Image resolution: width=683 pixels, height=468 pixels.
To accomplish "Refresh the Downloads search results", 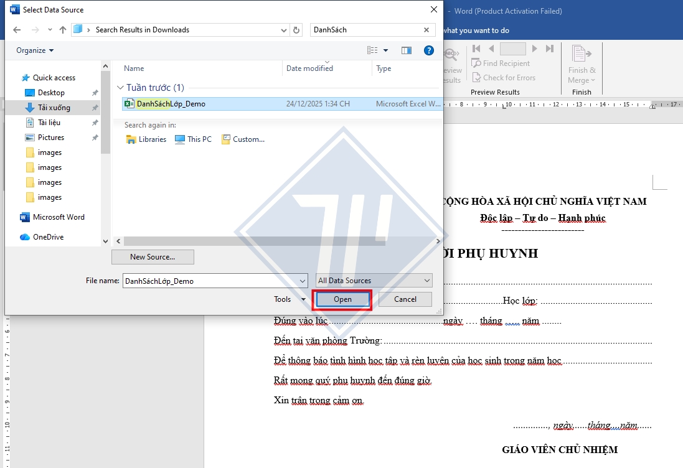I will pyautogui.click(x=296, y=29).
